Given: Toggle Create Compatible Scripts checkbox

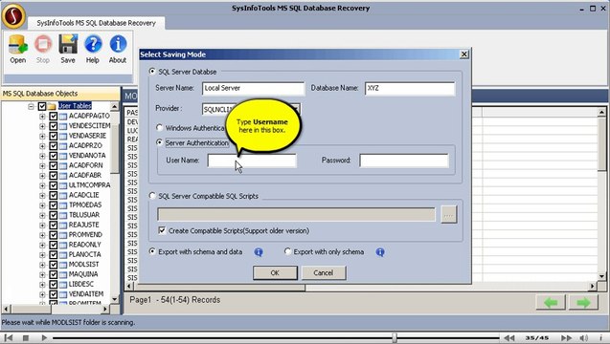Looking at the screenshot, I should click(x=162, y=230).
